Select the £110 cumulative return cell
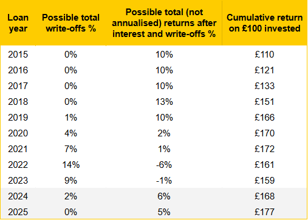This screenshot has height=220, width=308. [x=264, y=55]
